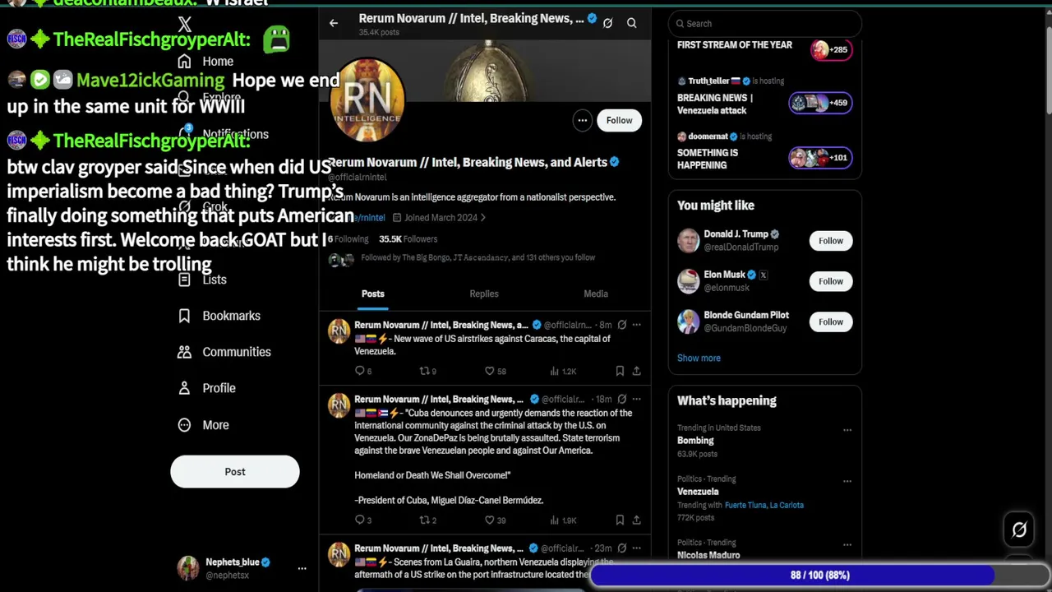This screenshot has width=1052, height=592.
Task: Open Nephets.blue account avatar at bottom
Action: tap(188, 568)
